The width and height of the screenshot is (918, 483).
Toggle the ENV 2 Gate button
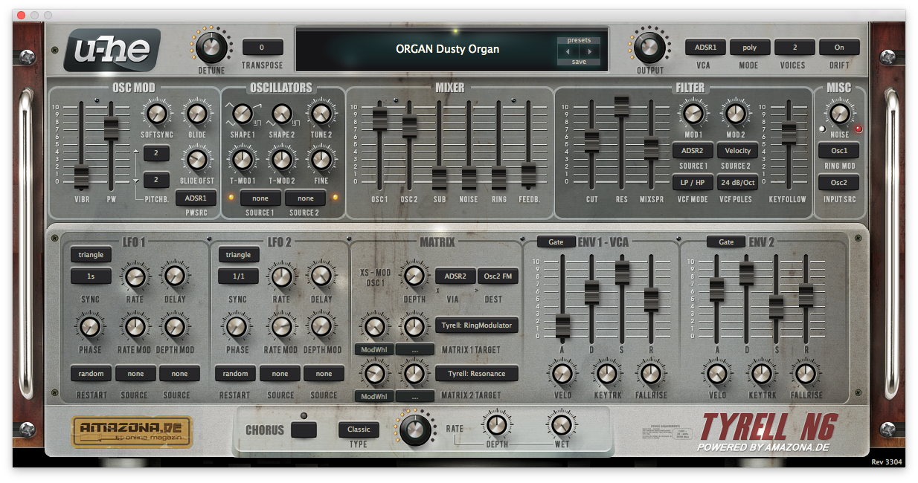(726, 241)
